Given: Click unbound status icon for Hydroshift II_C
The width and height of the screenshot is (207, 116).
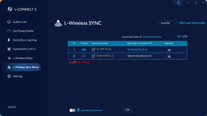Looking at the screenshot, I should (84, 56).
